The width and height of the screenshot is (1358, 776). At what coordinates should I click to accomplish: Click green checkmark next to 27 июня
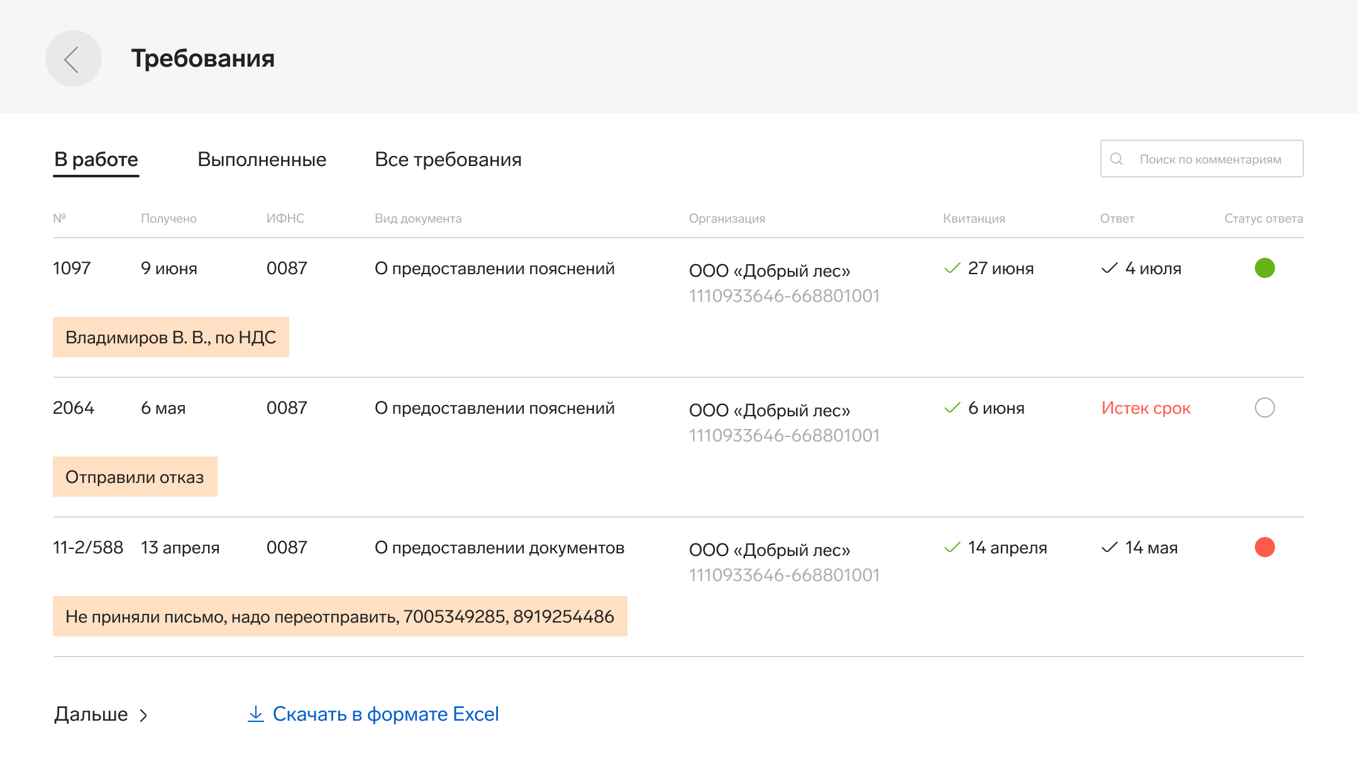pyautogui.click(x=952, y=269)
